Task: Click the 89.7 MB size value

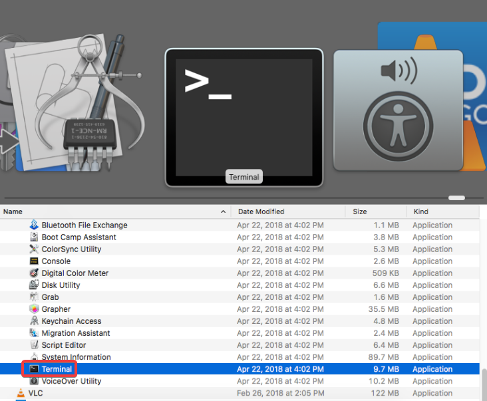Action: pyautogui.click(x=384, y=357)
